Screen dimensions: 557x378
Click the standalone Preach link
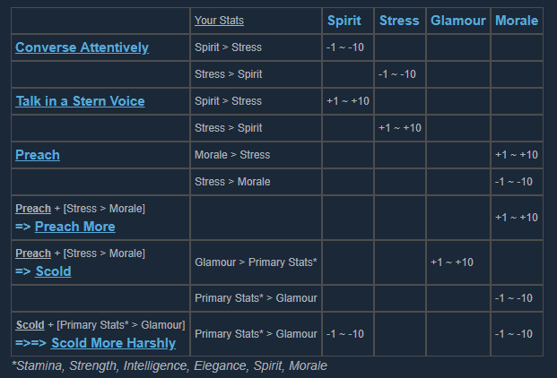pyautogui.click(x=38, y=155)
